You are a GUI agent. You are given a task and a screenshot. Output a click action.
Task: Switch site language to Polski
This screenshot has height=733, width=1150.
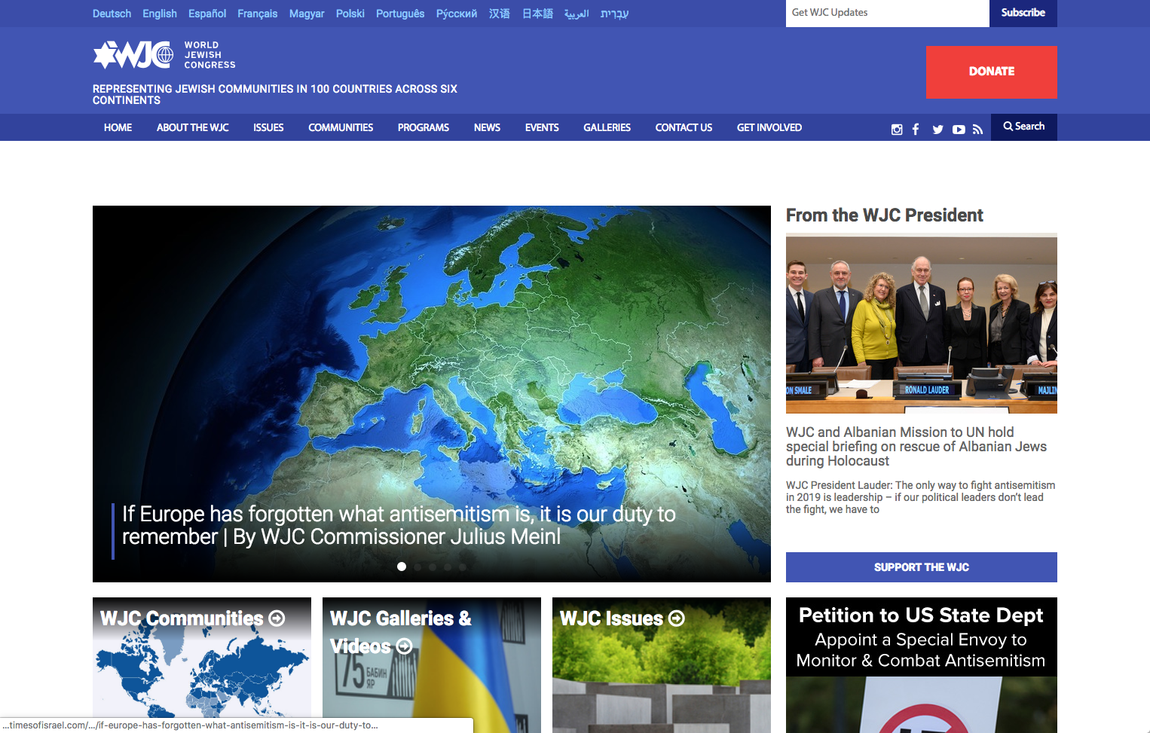pos(350,14)
